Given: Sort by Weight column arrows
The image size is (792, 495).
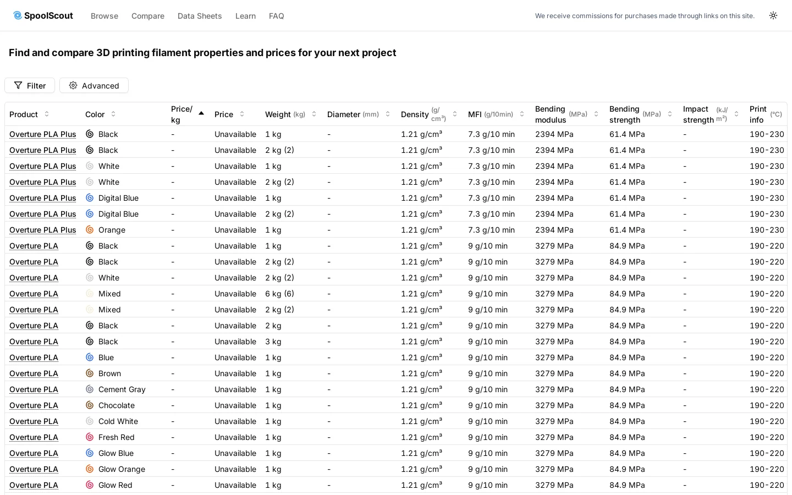Looking at the screenshot, I should click(x=314, y=114).
